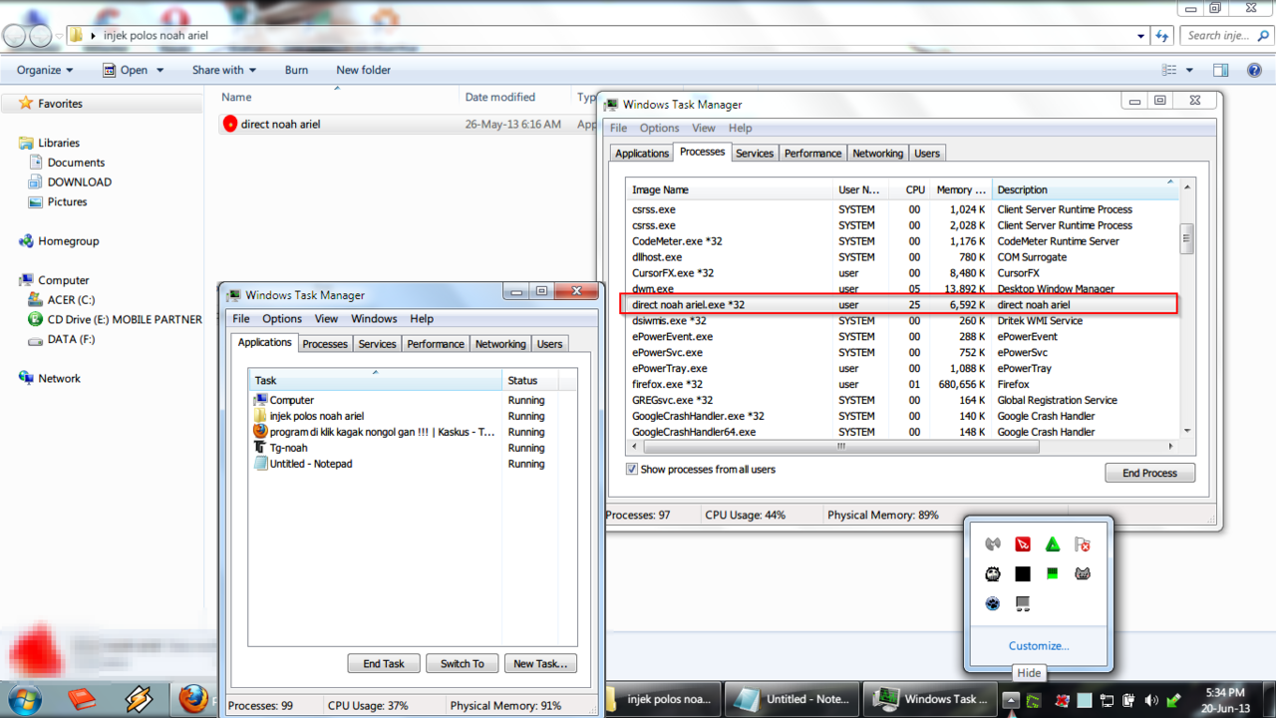Open the Share with dropdown
The width and height of the screenshot is (1276, 718).
[224, 70]
